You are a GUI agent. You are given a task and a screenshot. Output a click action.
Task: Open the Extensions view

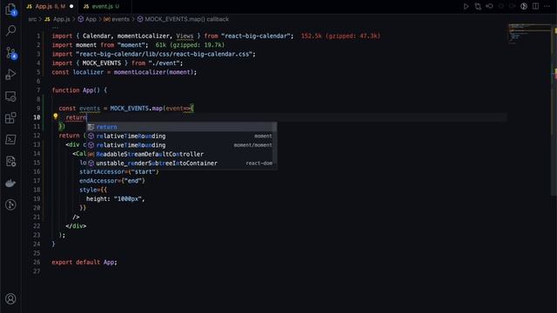click(x=10, y=118)
